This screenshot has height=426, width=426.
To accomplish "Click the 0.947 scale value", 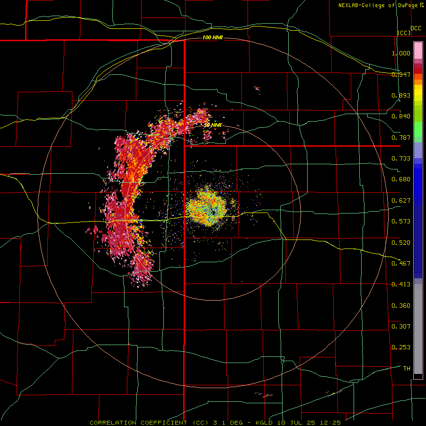I will (401, 74).
